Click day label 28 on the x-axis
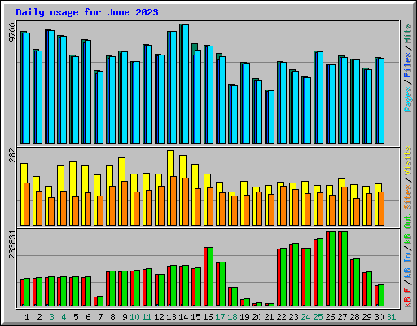 [354, 317]
